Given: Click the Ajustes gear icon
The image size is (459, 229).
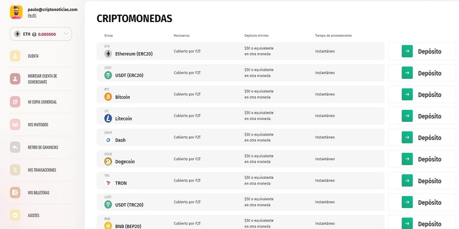Looking at the screenshot, I should (15, 215).
